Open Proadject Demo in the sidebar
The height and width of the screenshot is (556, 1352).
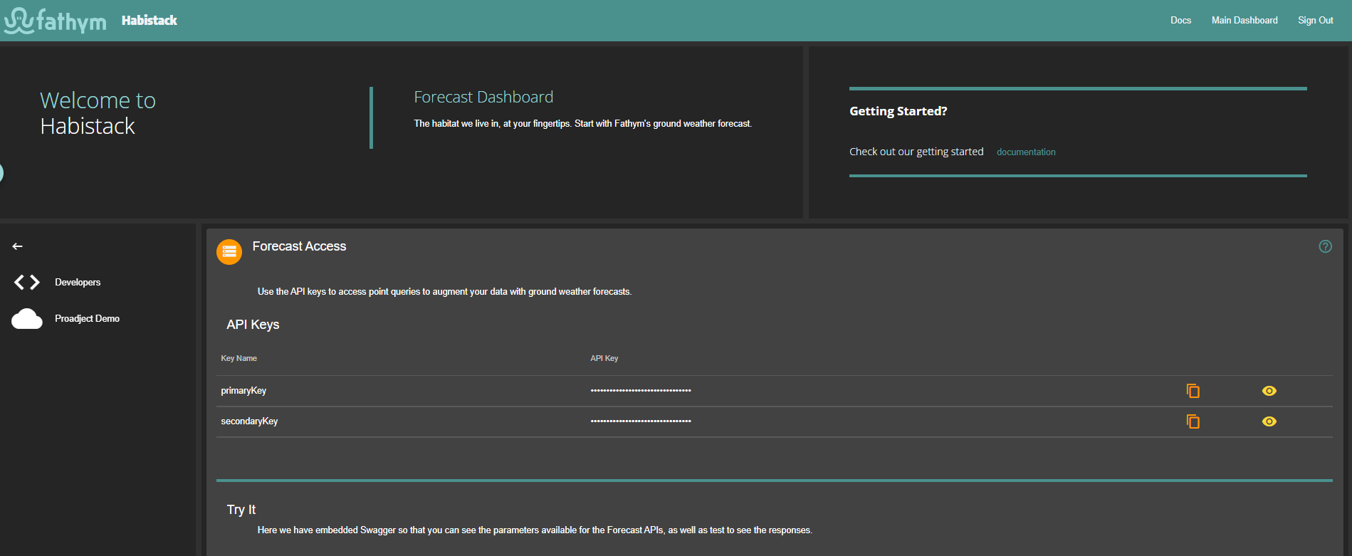[x=87, y=319]
